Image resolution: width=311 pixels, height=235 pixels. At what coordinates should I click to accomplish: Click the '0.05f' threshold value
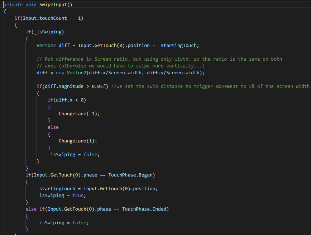coord(99,86)
